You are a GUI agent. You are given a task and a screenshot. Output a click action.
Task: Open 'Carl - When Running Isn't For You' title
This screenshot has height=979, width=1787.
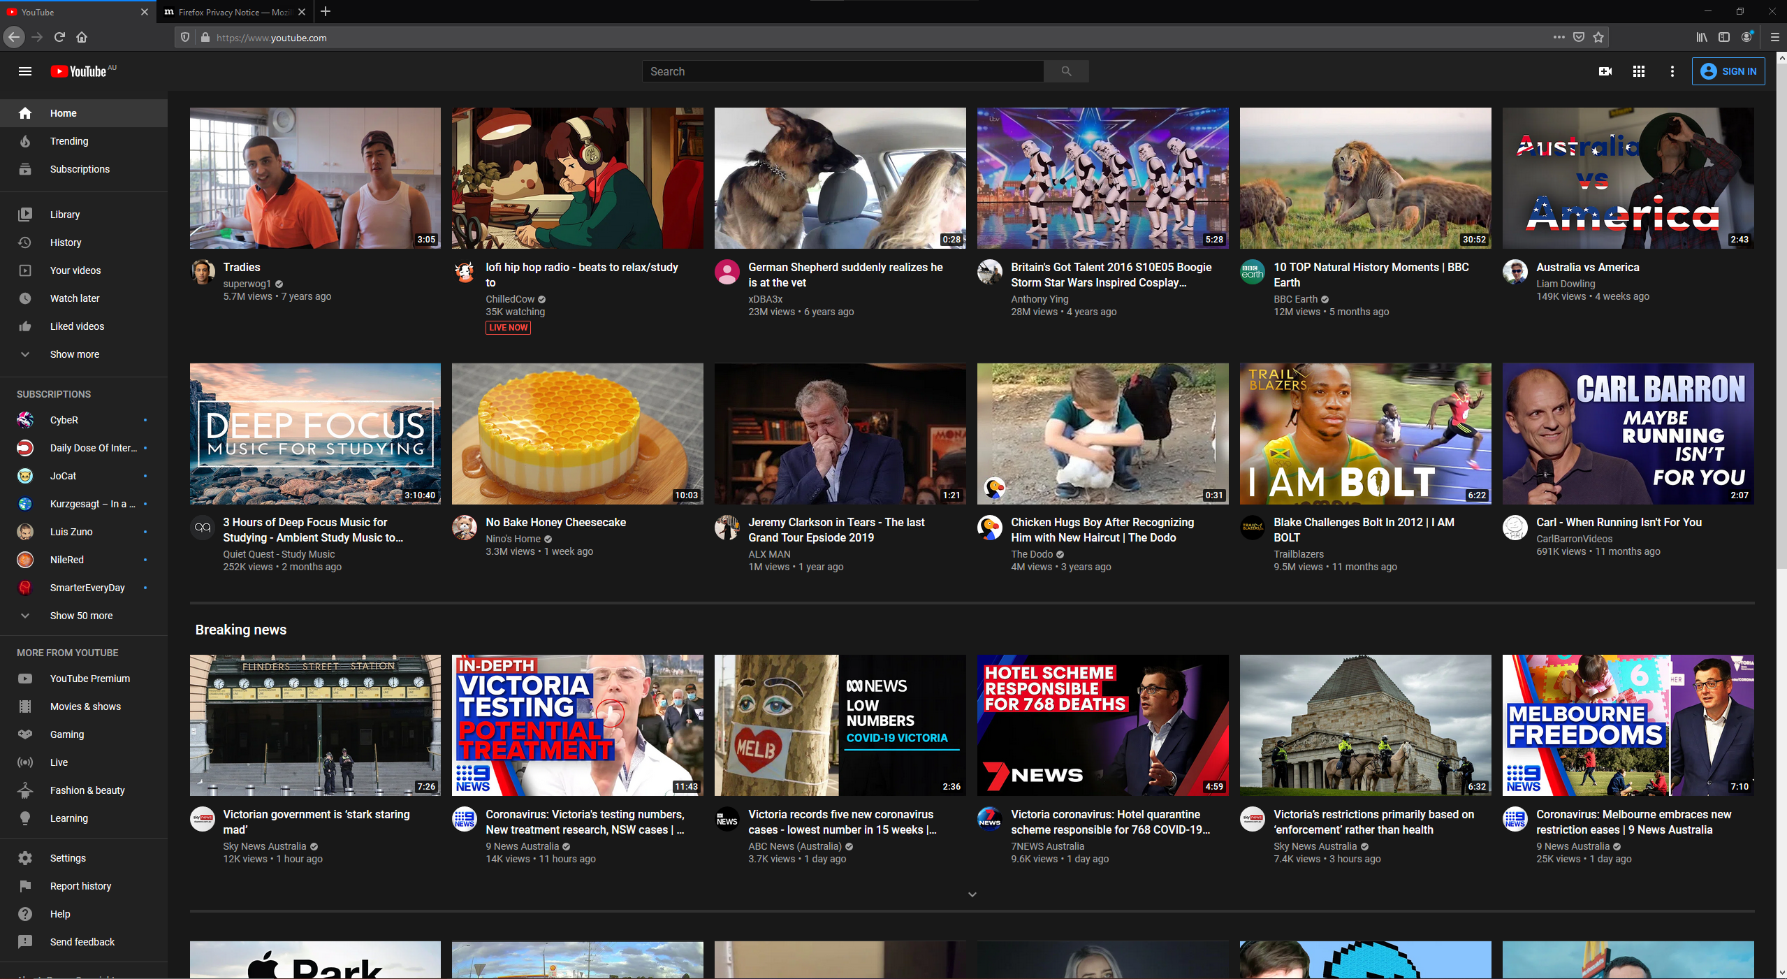pos(1619,522)
